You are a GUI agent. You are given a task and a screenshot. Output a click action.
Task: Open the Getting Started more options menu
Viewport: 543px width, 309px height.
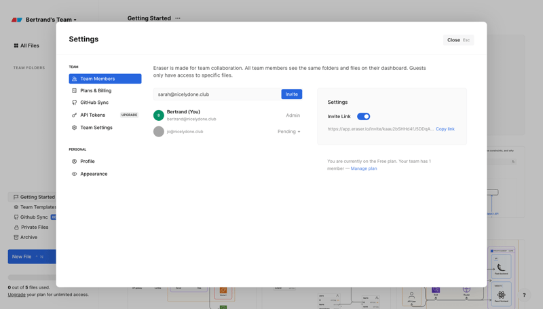point(178,18)
